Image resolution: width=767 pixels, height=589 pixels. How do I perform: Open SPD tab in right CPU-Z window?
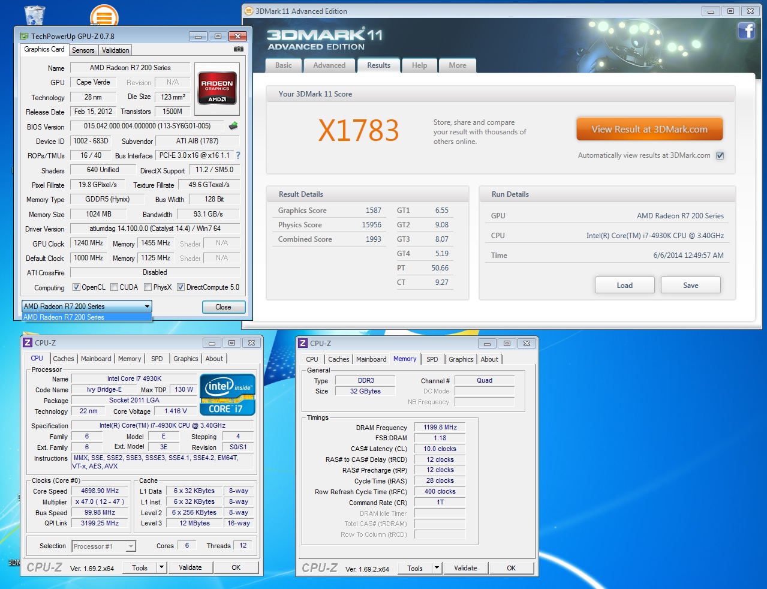click(432, 359)
